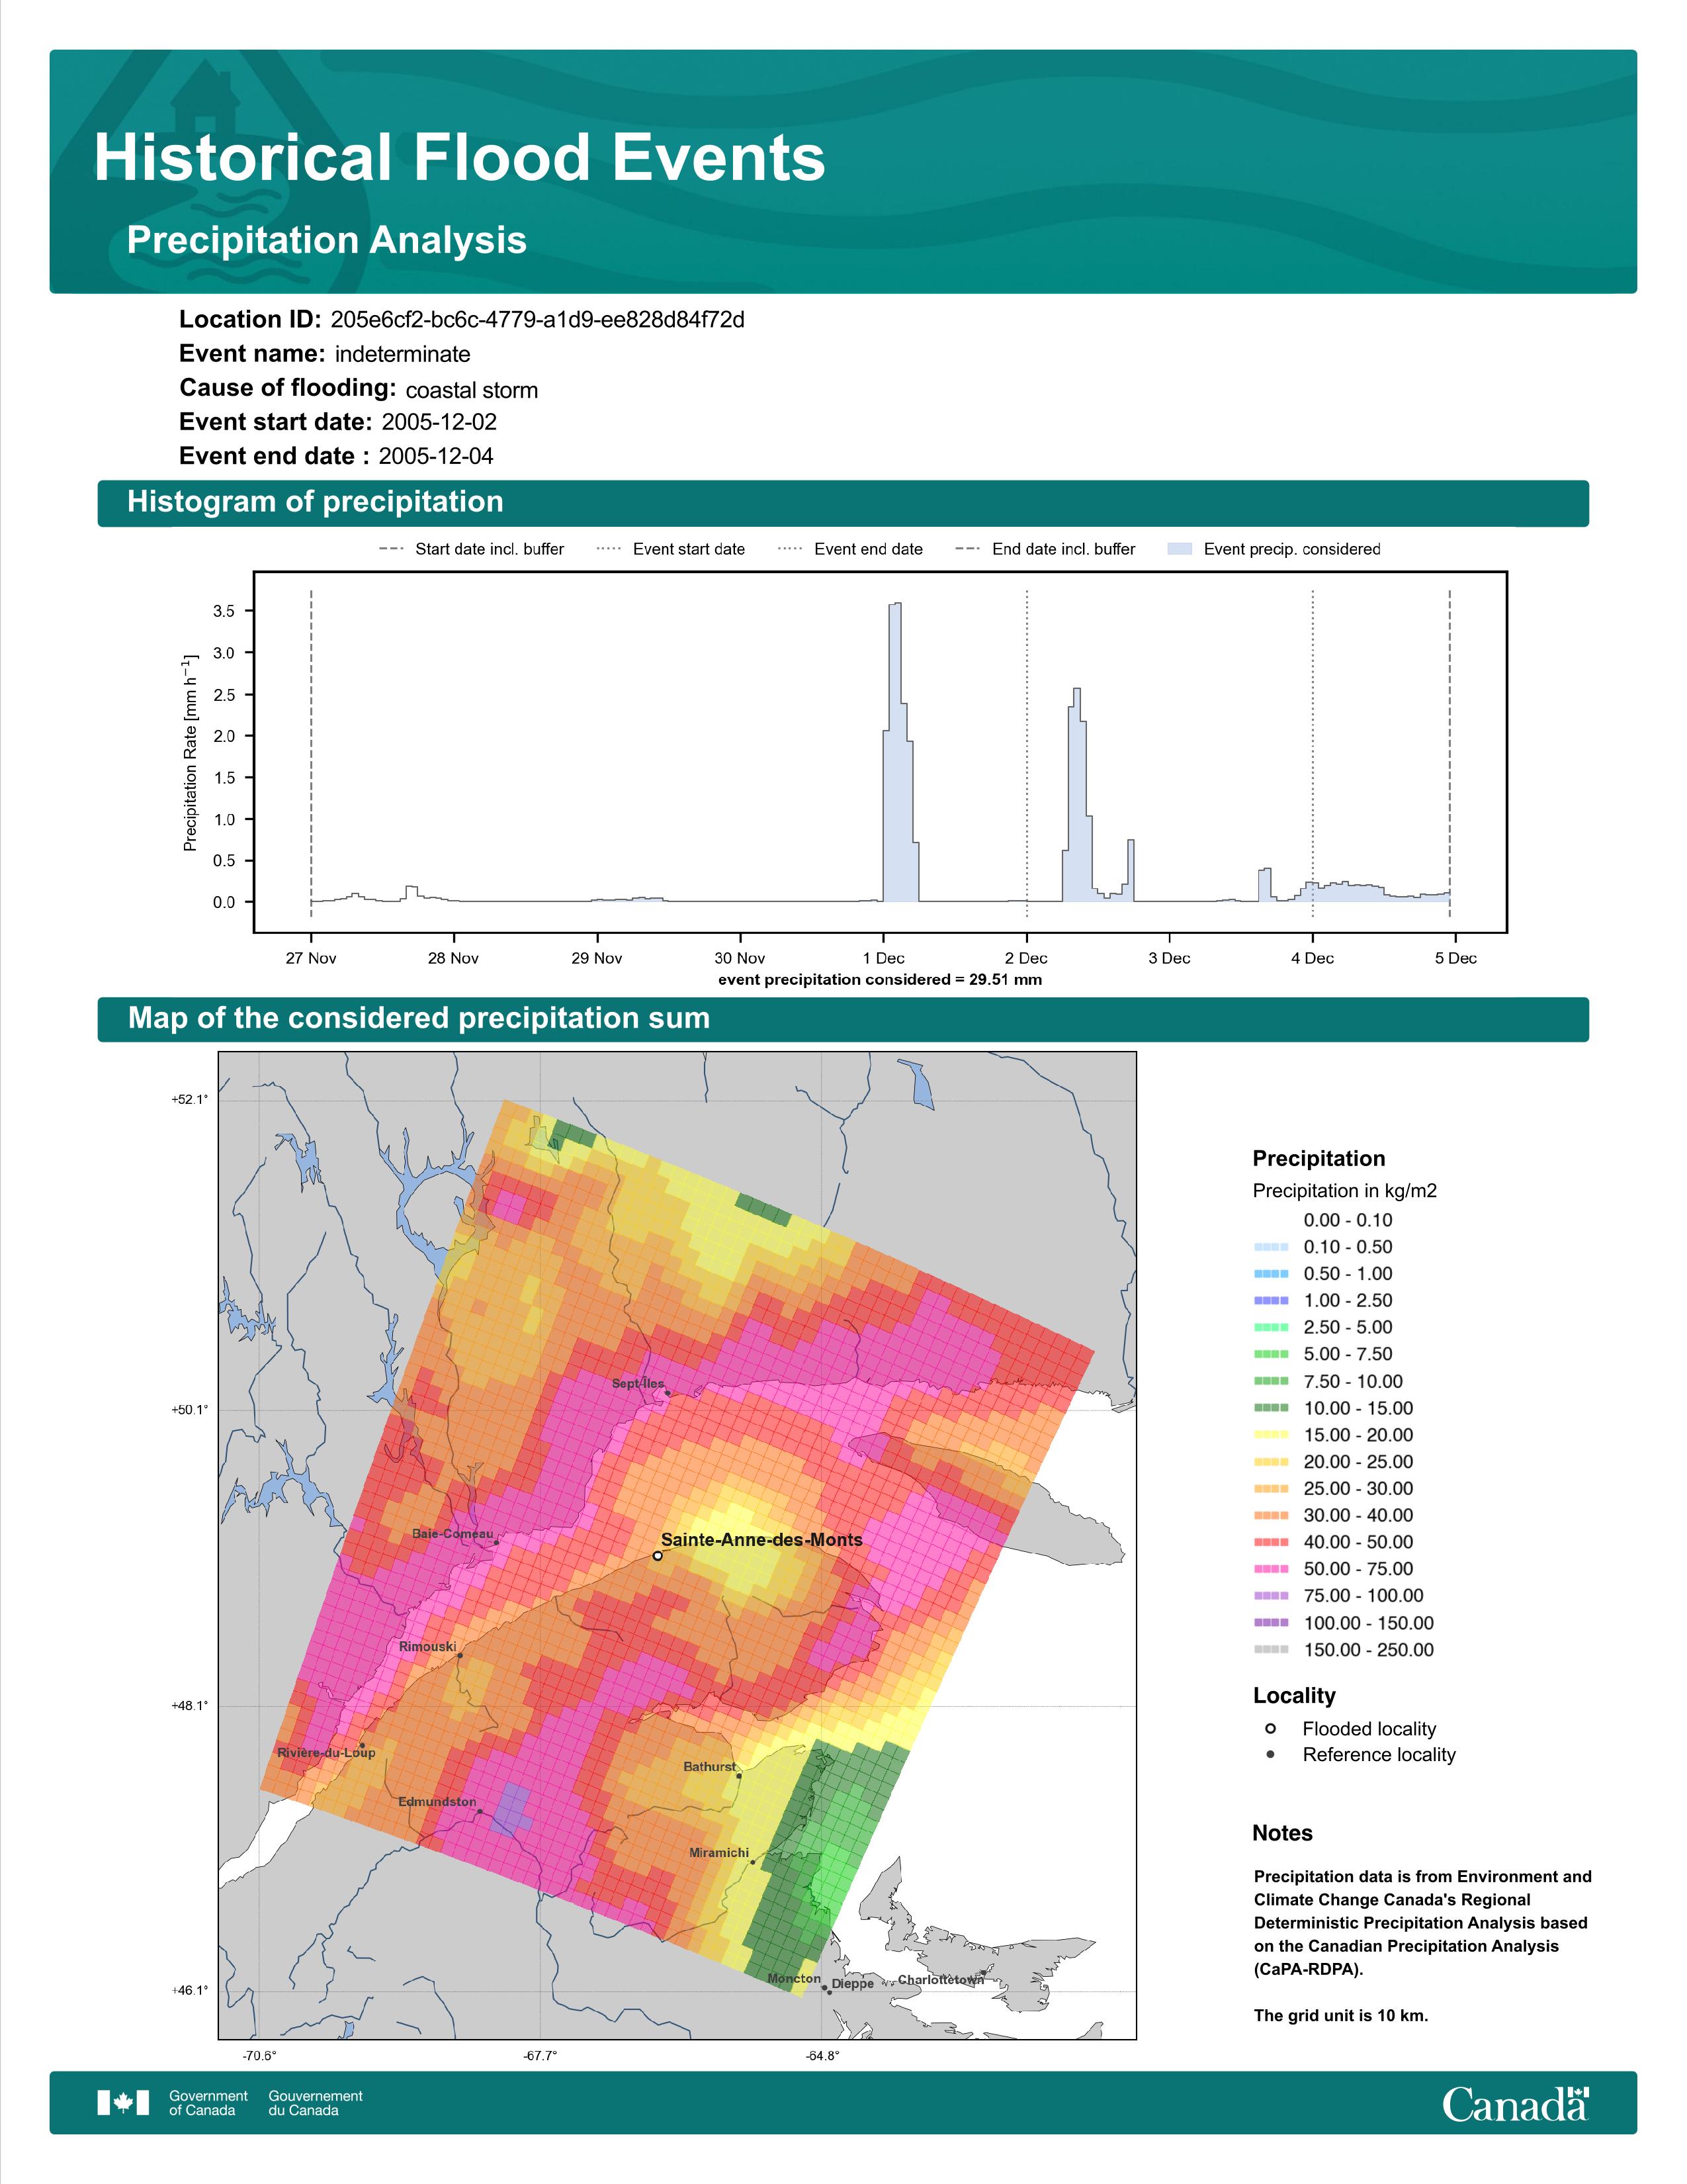Click the Locality legend heading
The height and width of the screenshot is (2184, 1687).
1294,1696
